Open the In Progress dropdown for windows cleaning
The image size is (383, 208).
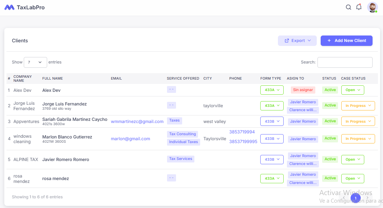point(358,139)
